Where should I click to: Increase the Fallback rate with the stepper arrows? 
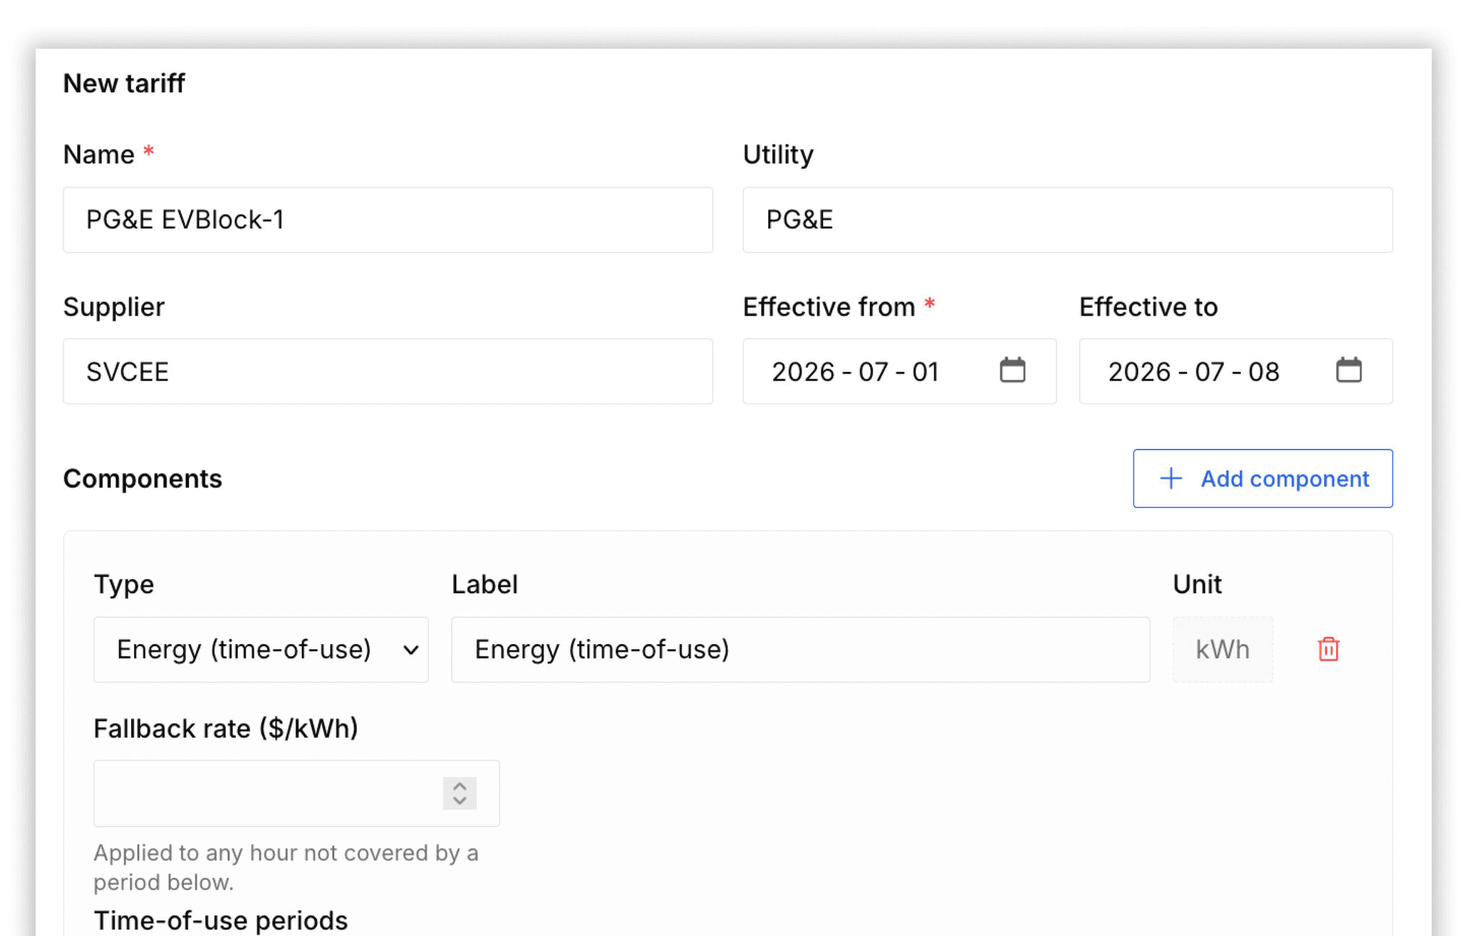pyautogui.click(x=460, y=785)
